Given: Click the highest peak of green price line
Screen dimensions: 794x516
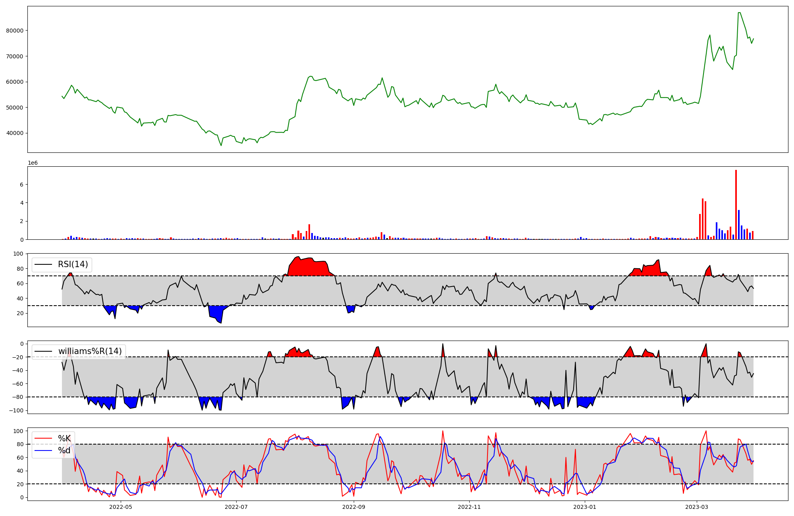Looking at the screenshot, I should (x=739, y=13).
